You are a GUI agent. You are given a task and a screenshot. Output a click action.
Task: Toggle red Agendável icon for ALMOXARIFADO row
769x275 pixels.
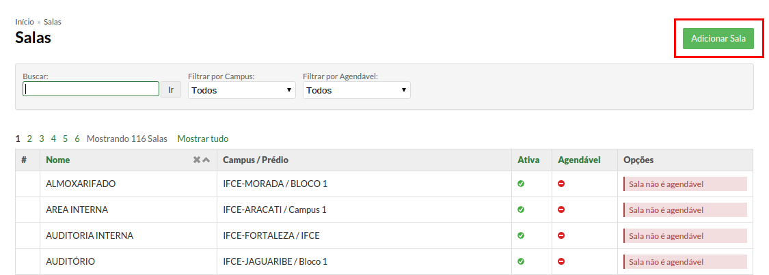(562, 184)
